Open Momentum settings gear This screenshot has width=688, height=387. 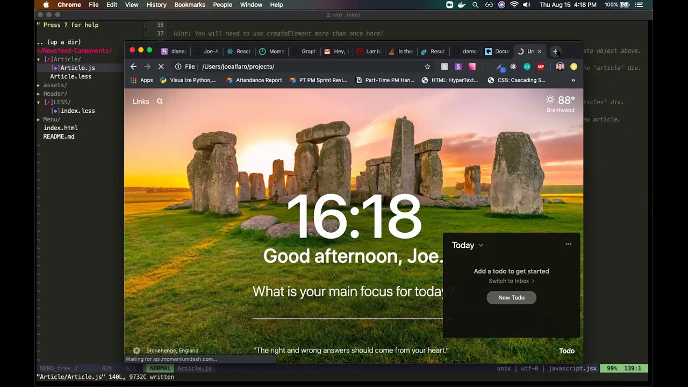pyautogui.click(x=137, y=350)
